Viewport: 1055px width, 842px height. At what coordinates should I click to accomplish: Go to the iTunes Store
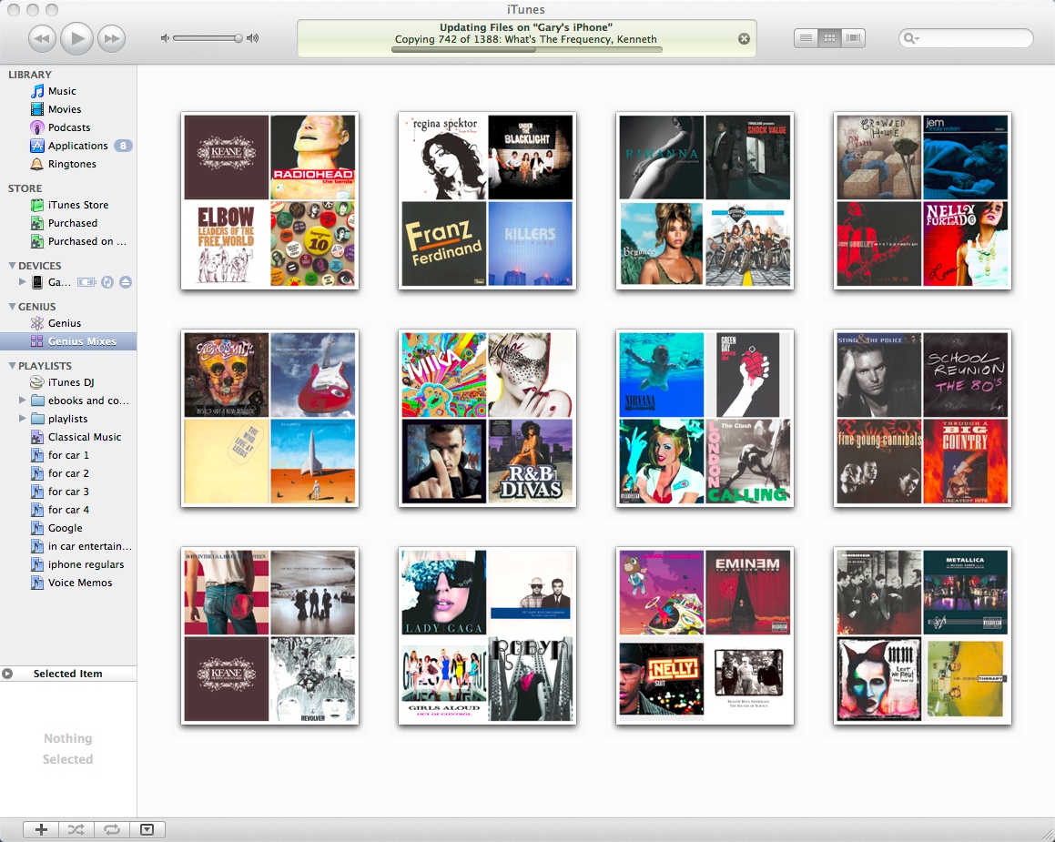click(77, 205)
